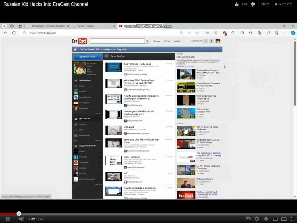The image size is (297, 223).
Task: Close the Avatar - Roblox tab
Action: coord(114,26)
